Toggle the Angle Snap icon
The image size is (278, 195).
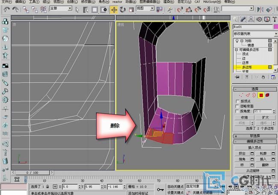pyautogui.click(x=189, y=9)
